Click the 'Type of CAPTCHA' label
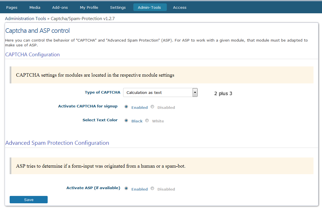This screenshot has height=216, width=322. coord(102,92)
